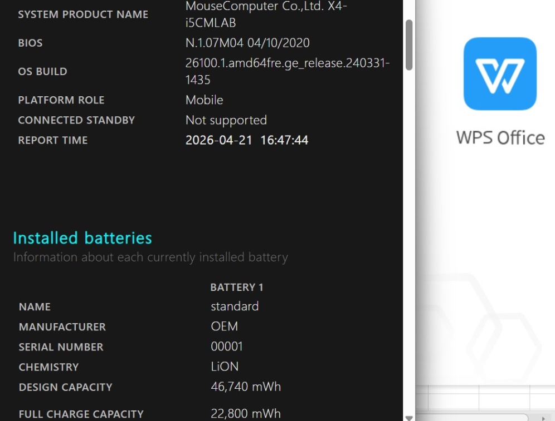Select the PLATFORM ROLE label
The height and width of the screenshot is (421, 555).
[x=61, y=100]
